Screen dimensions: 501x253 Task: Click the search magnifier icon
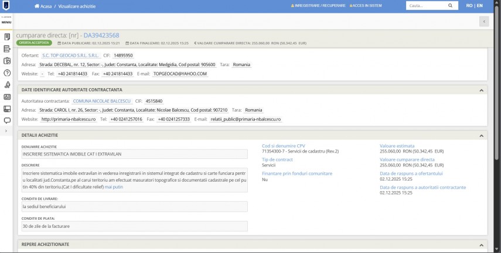450,6
